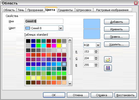Click the color table scroll-down arrow
The width and height of the screenshot is (139, 100).
click(70, 83)
